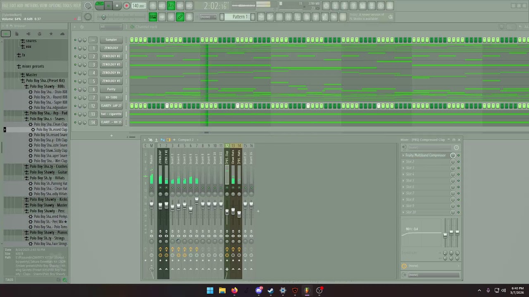Open File Explorer from taskbar
The width and height of the screenshot is (529, 297).
tap(222, 290)
